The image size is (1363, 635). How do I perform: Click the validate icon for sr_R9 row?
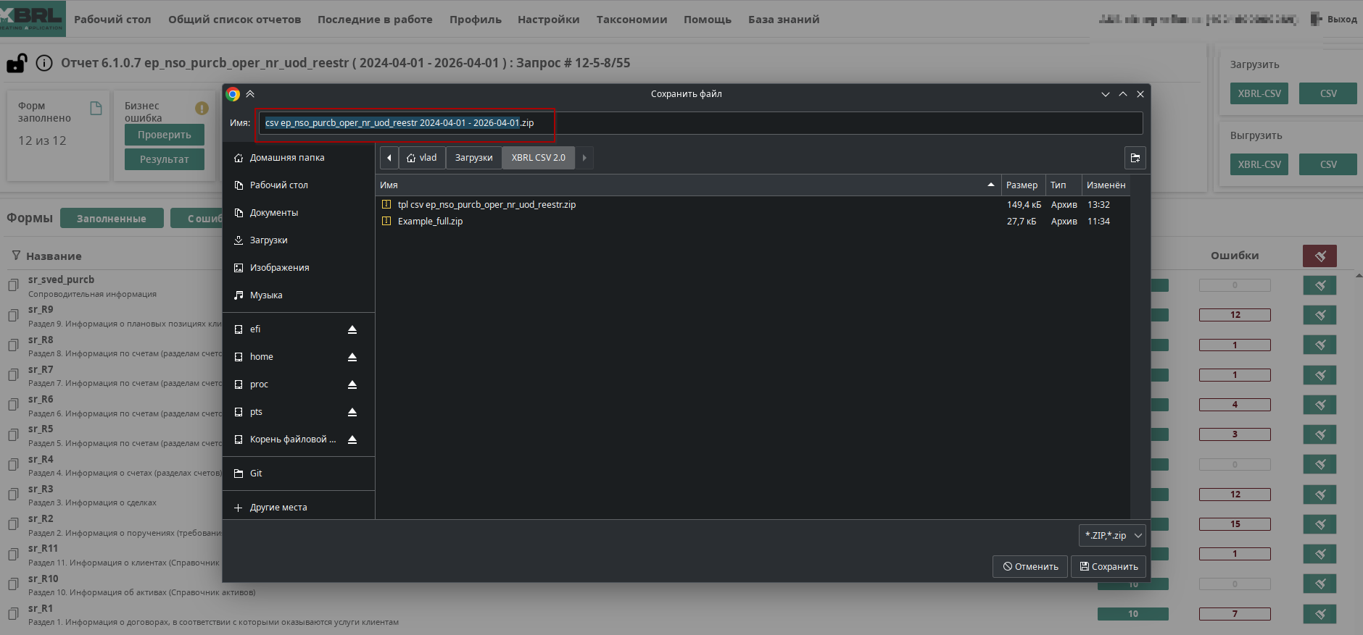[1319, 315]
